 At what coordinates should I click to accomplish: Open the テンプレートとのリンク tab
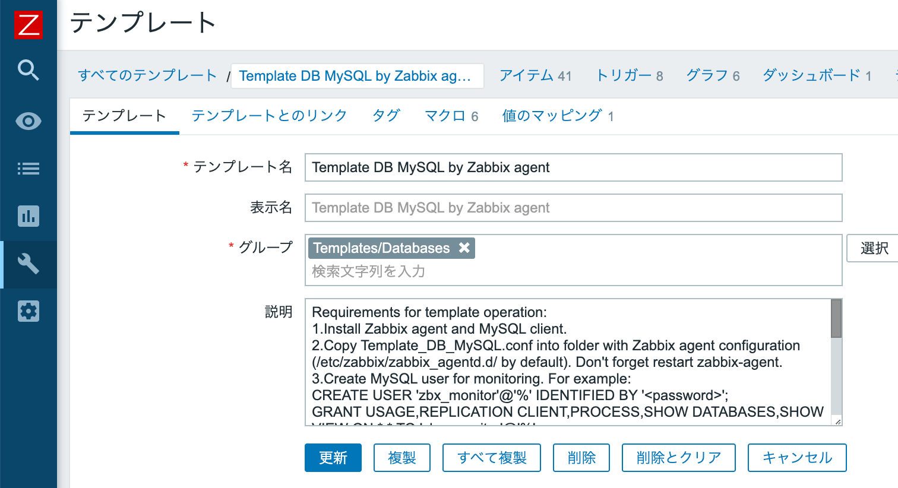click(x=268, y=116)
